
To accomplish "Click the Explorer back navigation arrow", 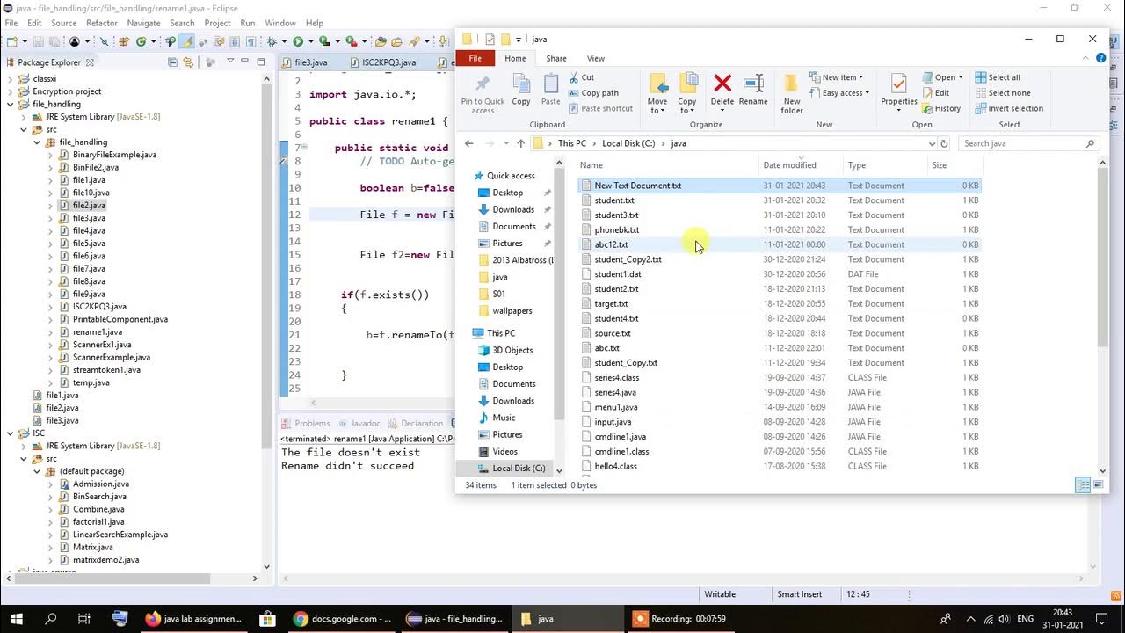I will click(468, 143).
